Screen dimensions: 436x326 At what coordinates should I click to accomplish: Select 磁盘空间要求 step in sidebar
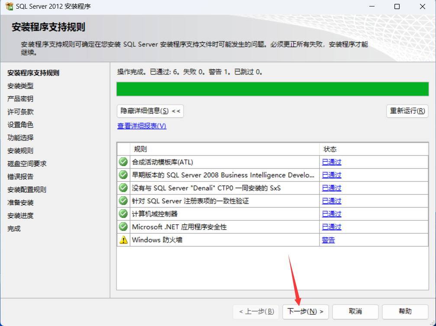[x=27, y=164]
